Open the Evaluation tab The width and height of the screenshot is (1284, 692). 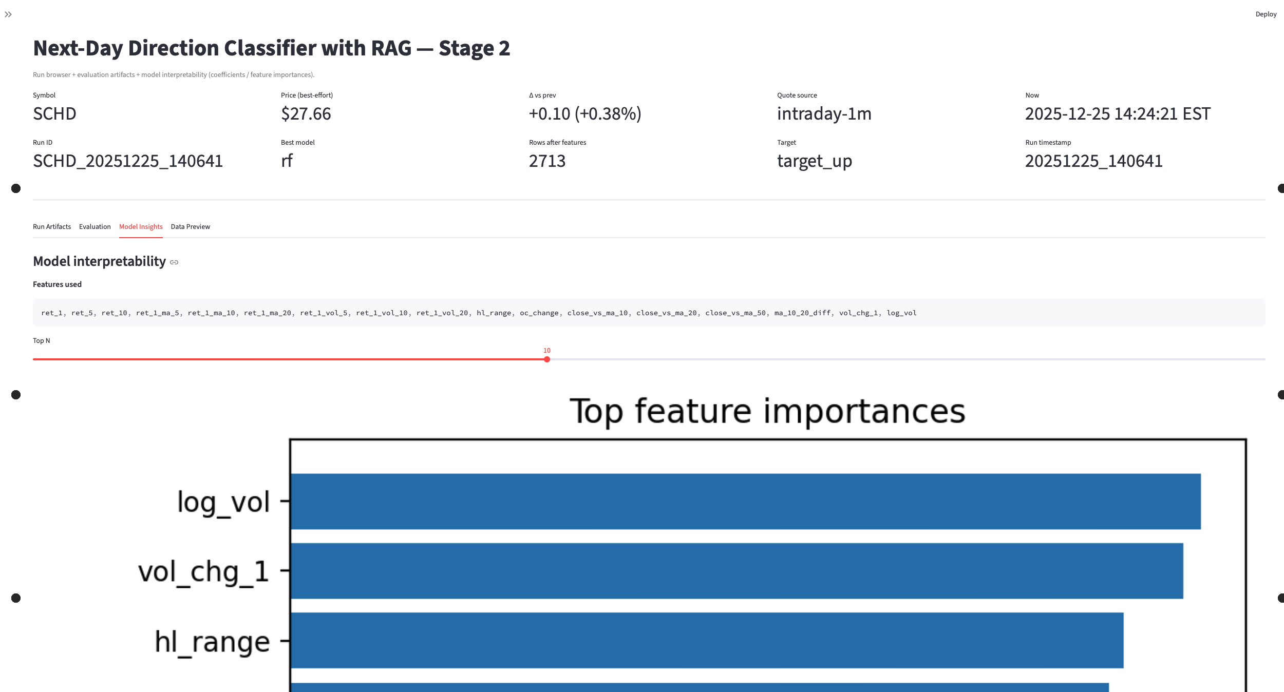pos(95,226)
